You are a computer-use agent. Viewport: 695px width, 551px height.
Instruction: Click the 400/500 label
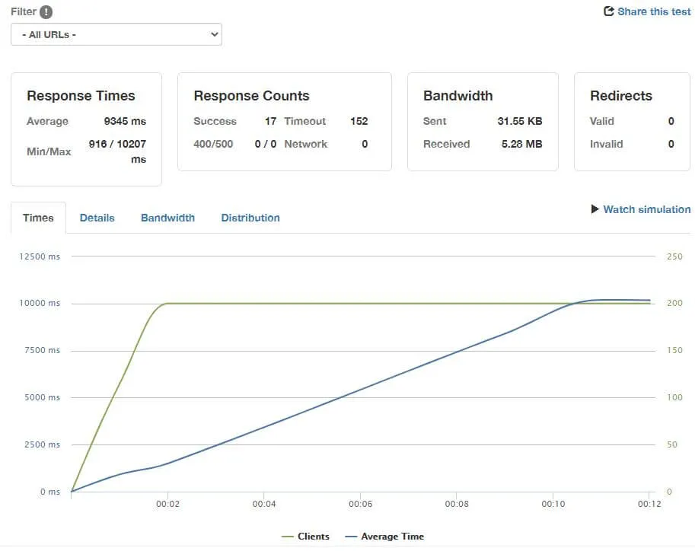click(x=213, y=144)
